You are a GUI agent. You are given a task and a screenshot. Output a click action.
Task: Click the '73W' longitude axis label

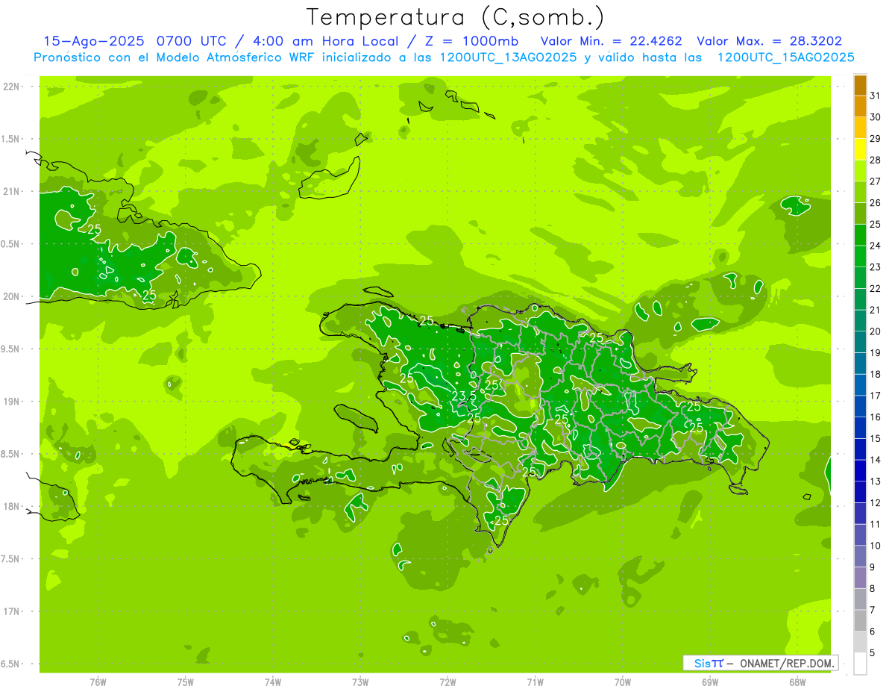pos(360,682)
